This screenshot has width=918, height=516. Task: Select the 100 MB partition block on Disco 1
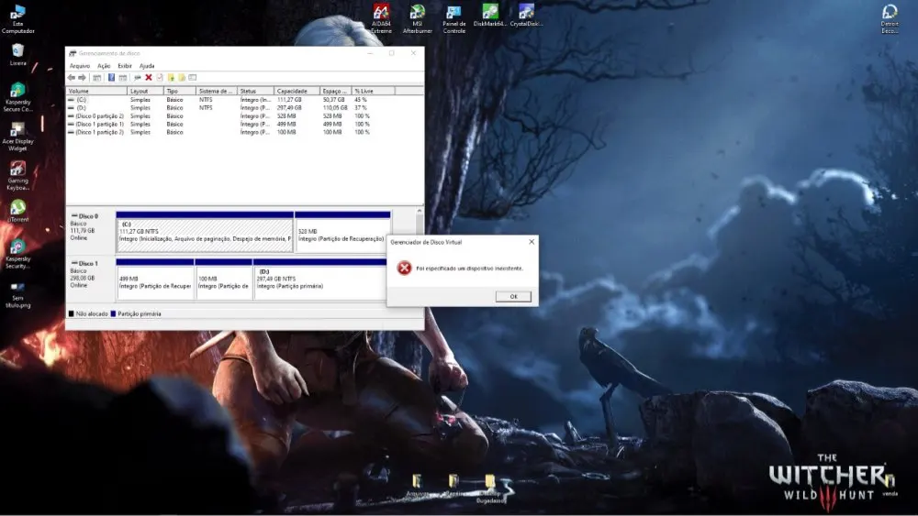[x=224, y=280]
